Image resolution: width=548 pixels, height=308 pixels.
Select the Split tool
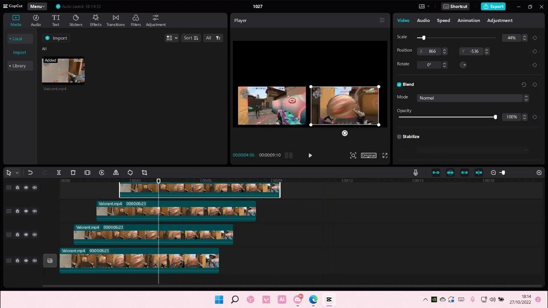tap(59, 172)
